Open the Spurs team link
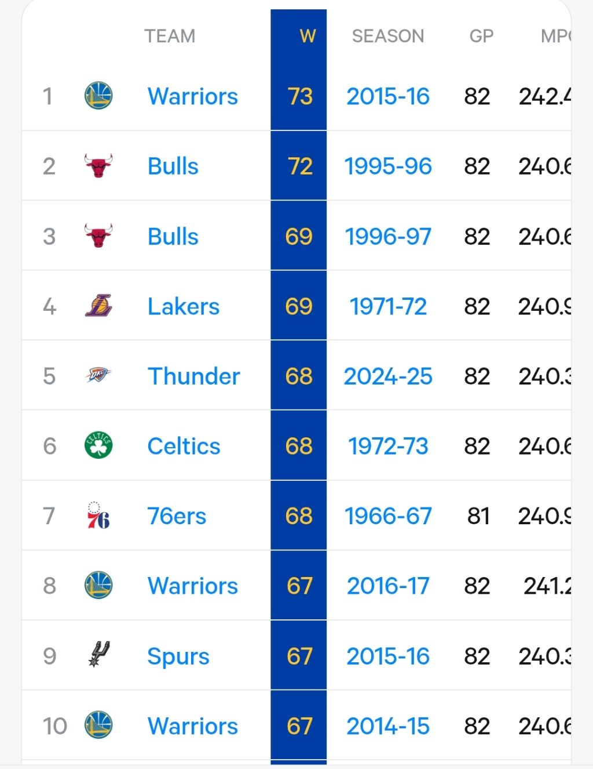The width and height of the screenshot is (593, 769). point(178,656)
